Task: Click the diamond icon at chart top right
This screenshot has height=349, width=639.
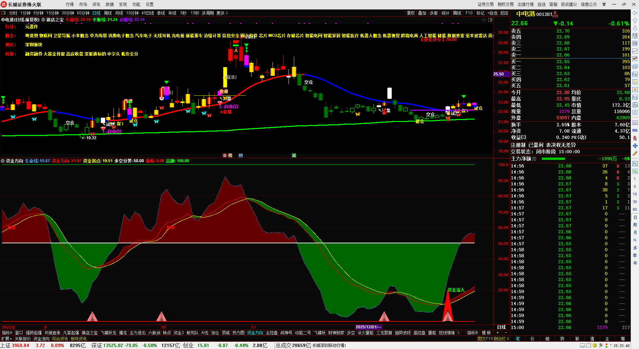Action: tap(484, 20)
